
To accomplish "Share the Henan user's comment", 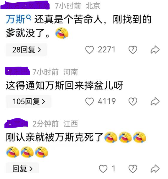I will tap(155, 101).
